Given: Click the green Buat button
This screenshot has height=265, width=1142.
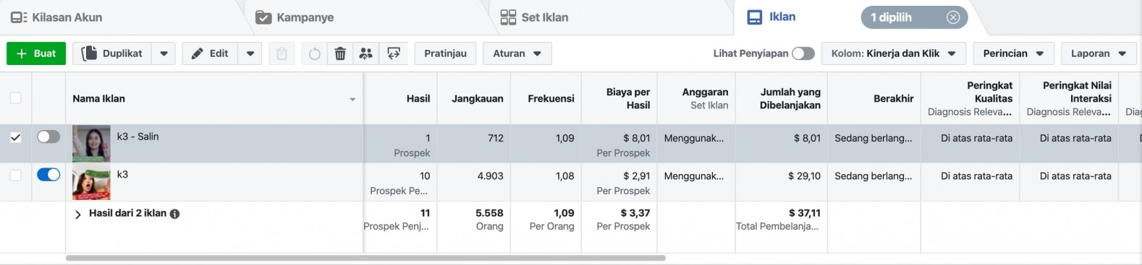Looking at the screenshot, I should (x=36, y=53).
